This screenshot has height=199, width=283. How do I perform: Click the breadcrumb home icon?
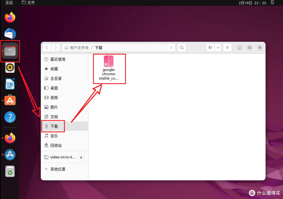(x=67, y=48)
